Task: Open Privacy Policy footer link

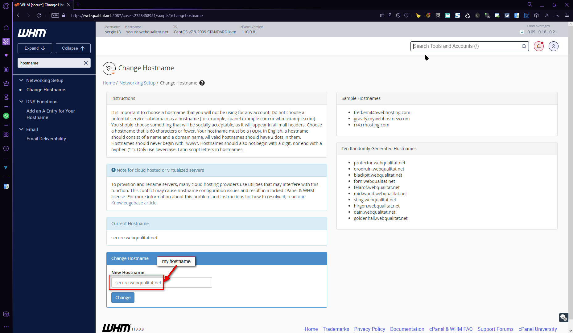Action: 369,329
